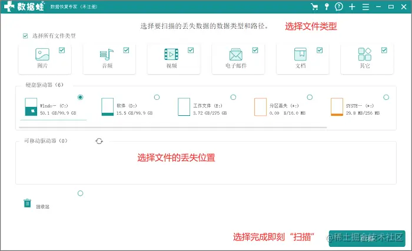Select the 电子邮件 email type icon
The height and width of the screenshot is (251, 412).
click(236, 54)
